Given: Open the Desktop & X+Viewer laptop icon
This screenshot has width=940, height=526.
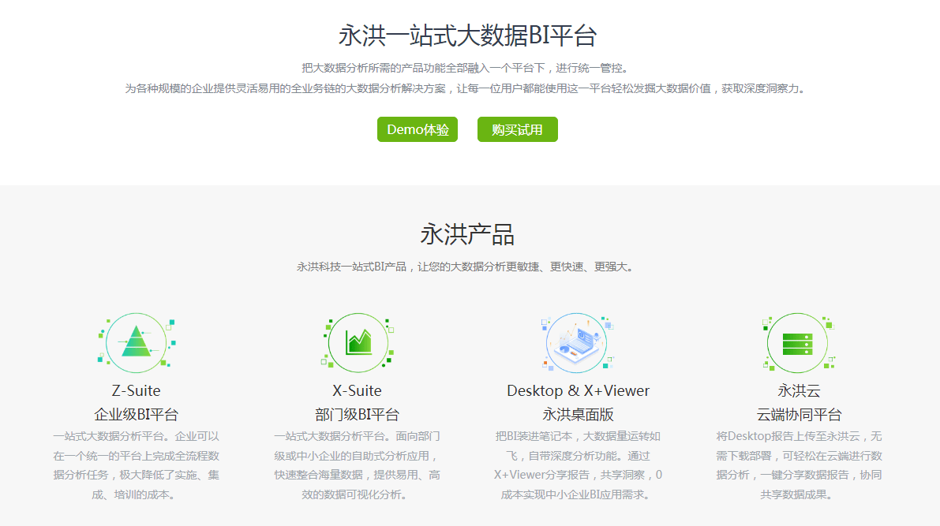Looking at the screenshot, I should 577,343.
